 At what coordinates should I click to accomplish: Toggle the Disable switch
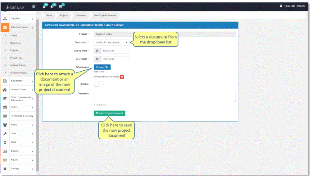[x=99, y=84]
